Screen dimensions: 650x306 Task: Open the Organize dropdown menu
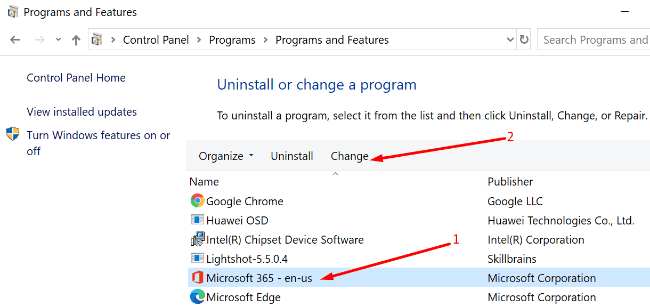tap(226, 156)
